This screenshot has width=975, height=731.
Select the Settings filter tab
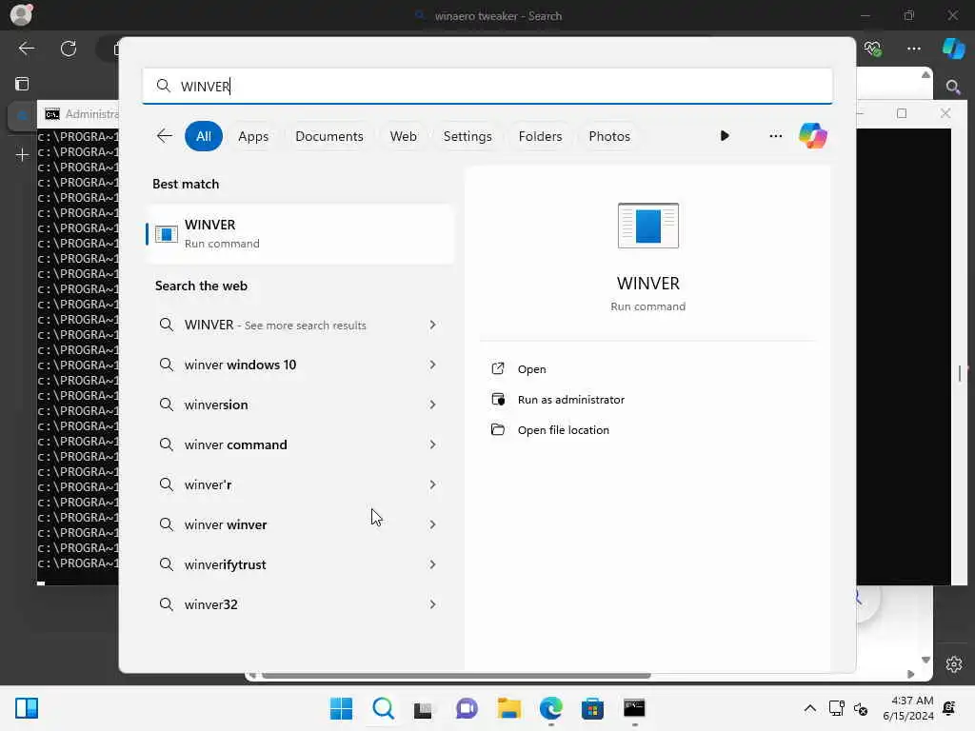pos(468,136)
